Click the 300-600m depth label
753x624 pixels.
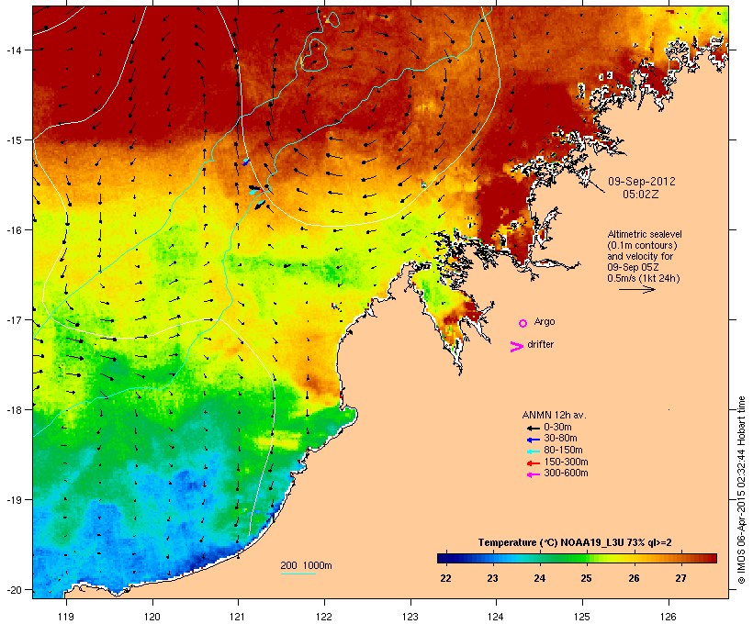coord(566,474)
